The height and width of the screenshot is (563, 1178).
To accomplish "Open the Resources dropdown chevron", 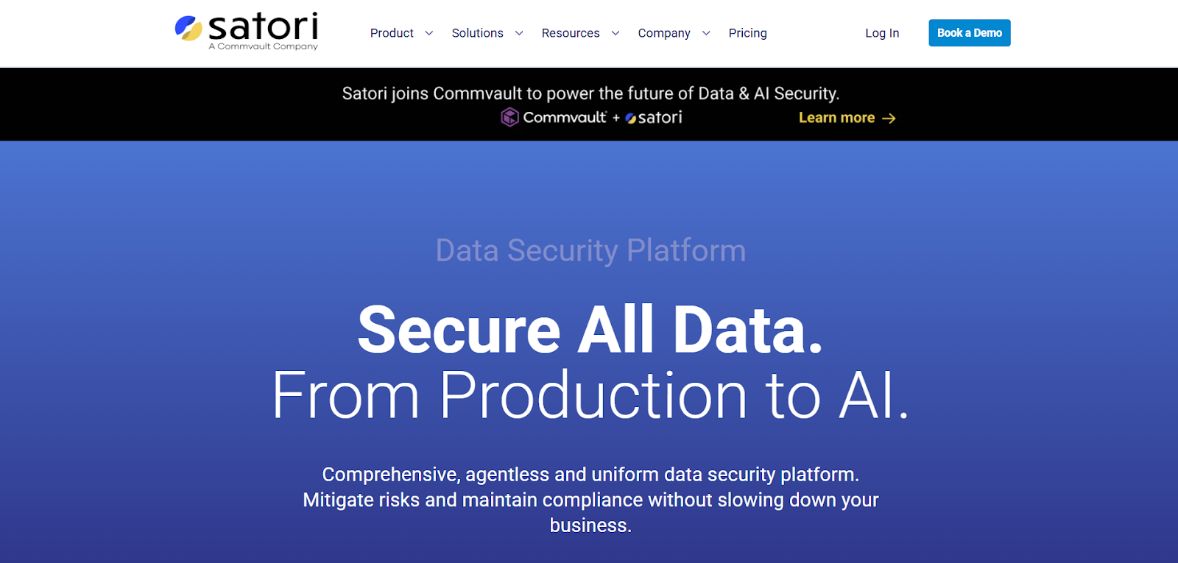I will tap(616, 34).
